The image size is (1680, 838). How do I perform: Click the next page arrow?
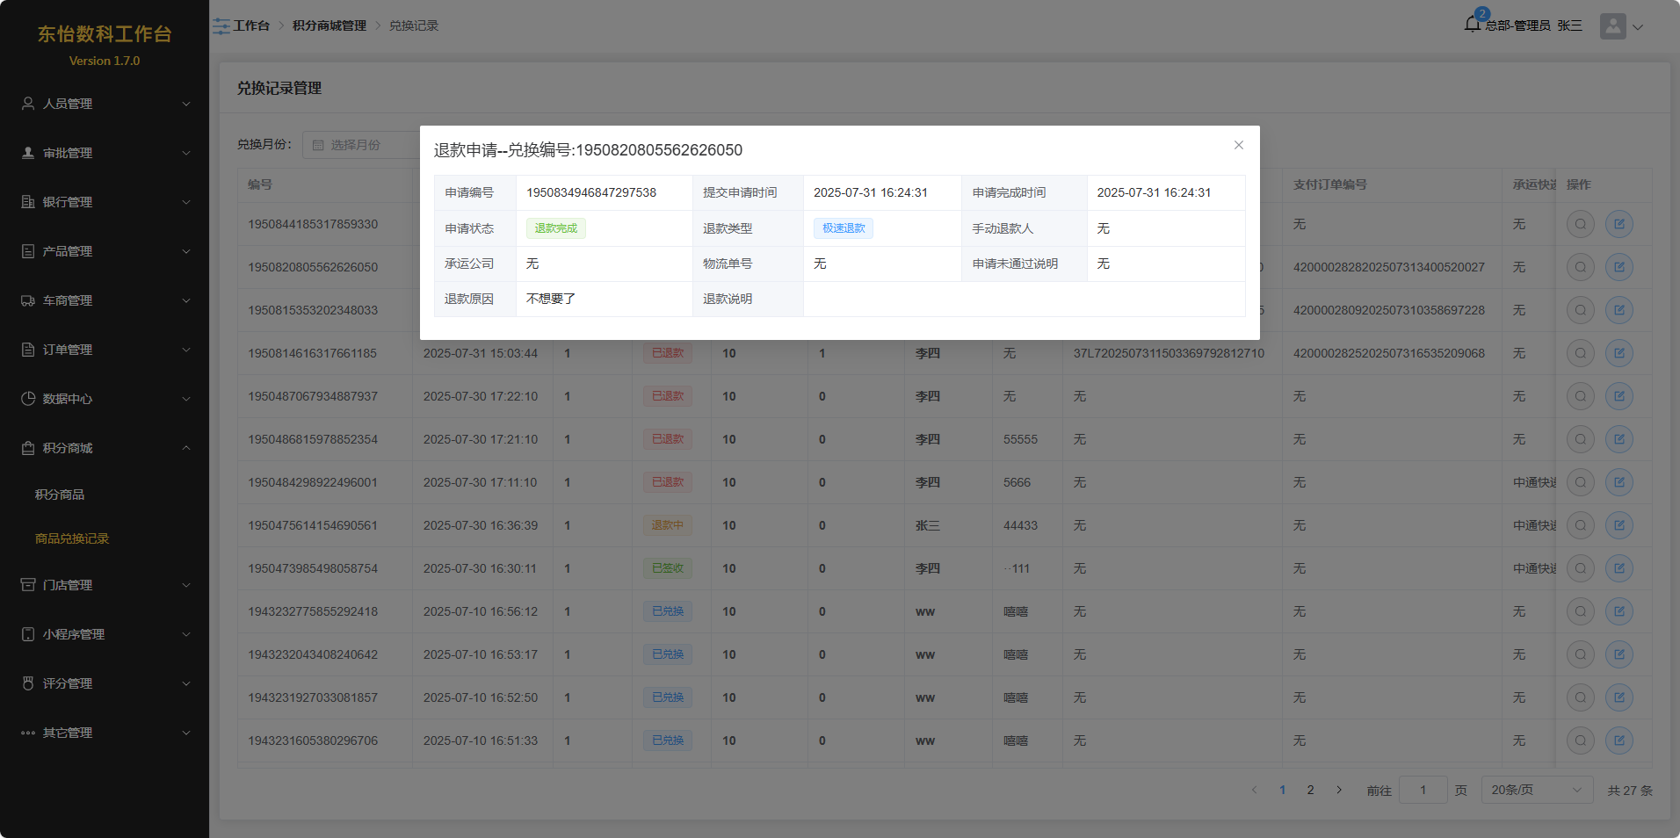click(x=1339, y=790)
